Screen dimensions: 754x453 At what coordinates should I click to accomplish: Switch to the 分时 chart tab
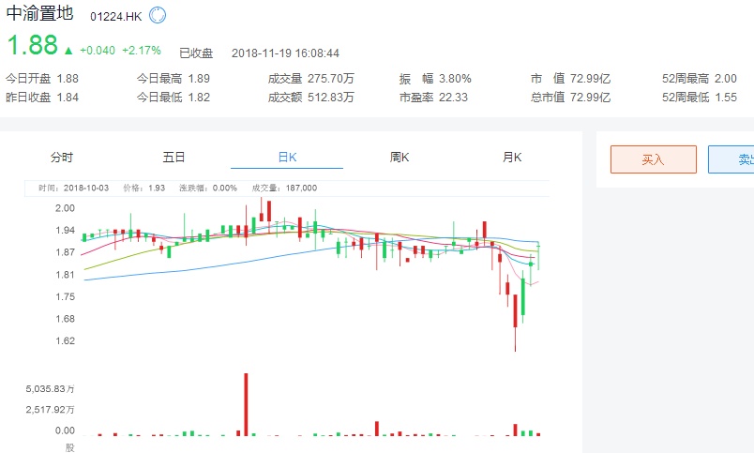(x=62, y=157)
